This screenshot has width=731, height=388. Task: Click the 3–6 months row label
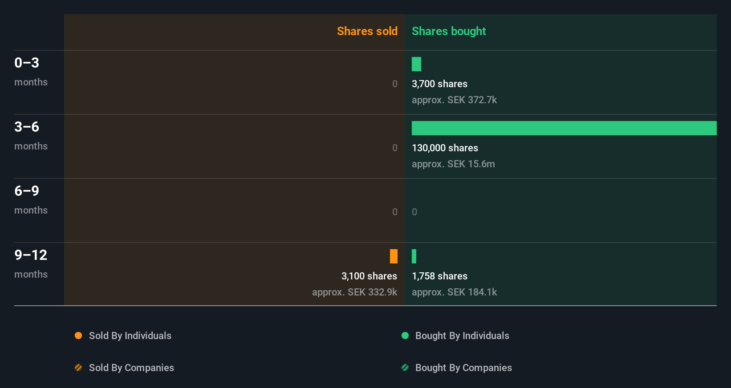click(31, 135)
